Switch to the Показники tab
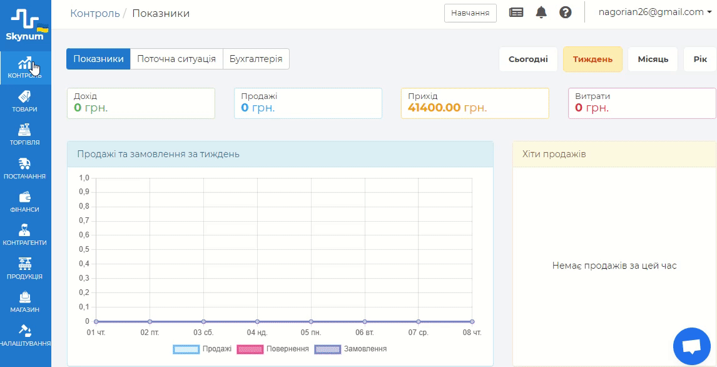 click(x=98, y=59)
